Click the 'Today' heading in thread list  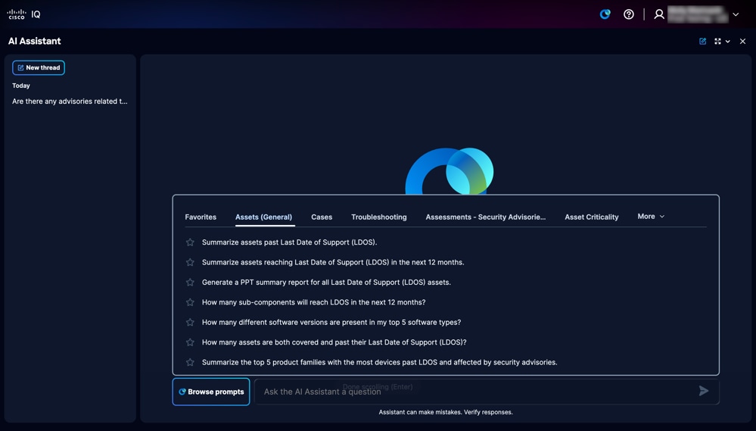click(x=21, y=86)
